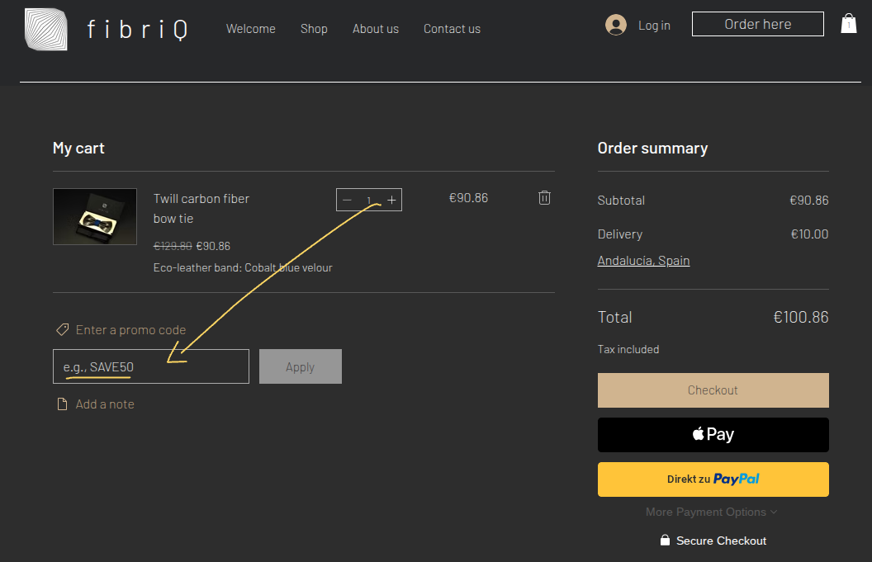872x562 pixels.
Task: Open the shopping bag cart icon
Action: [848, 24]
